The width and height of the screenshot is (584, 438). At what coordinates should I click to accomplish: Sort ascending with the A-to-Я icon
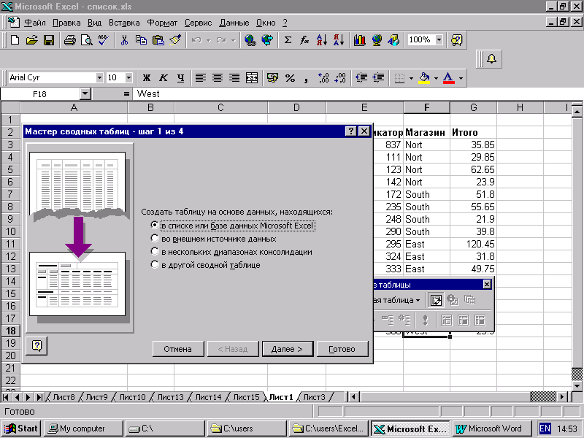pyautogui.click(x=321, y=40)
